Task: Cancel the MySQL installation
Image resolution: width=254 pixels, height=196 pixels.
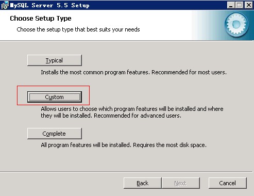Action: coord(228,183)
